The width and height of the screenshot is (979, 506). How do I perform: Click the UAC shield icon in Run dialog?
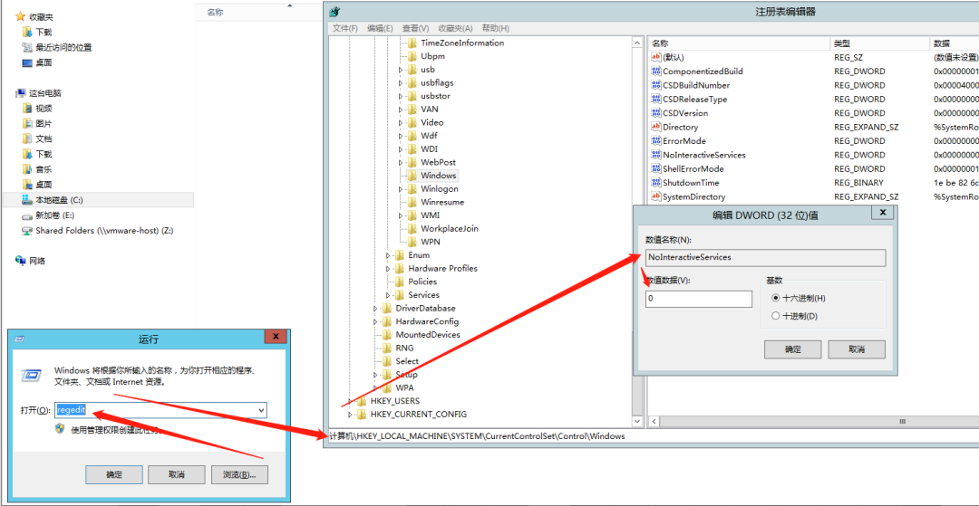(x=61, y=429)
